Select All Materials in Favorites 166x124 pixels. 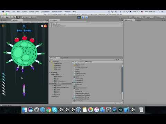[58, 64]
